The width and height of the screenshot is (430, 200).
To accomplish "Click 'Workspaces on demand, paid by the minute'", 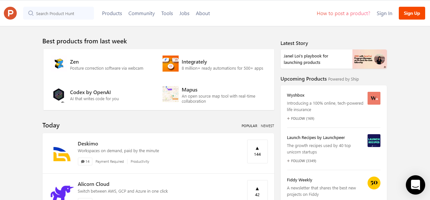I will click(118, 151).
